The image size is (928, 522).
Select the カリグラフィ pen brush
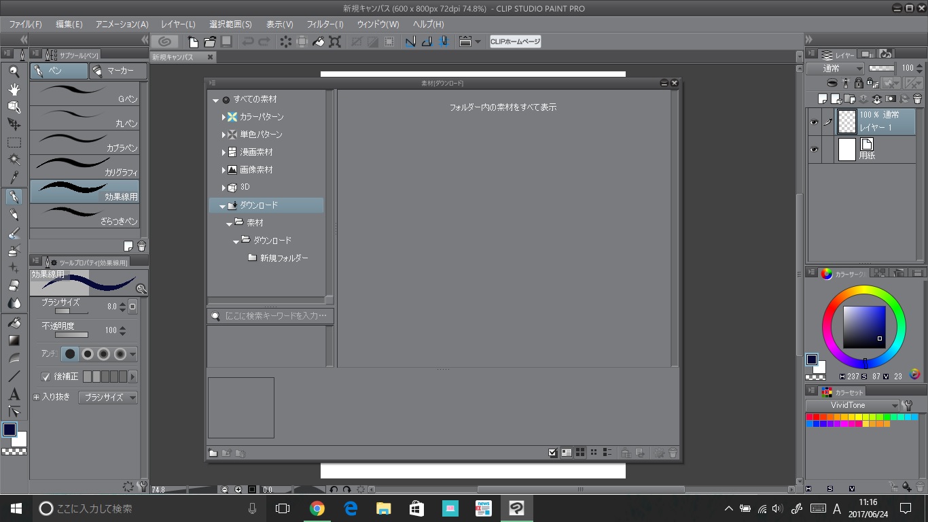coord(84,167)
